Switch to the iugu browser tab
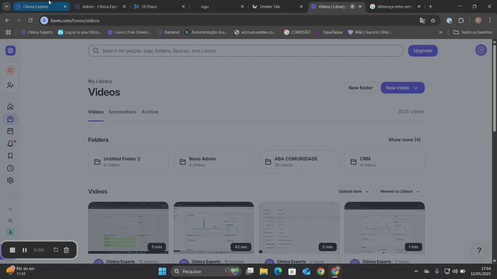The height and width of the screenshot is (279, 497). [219, 7]
